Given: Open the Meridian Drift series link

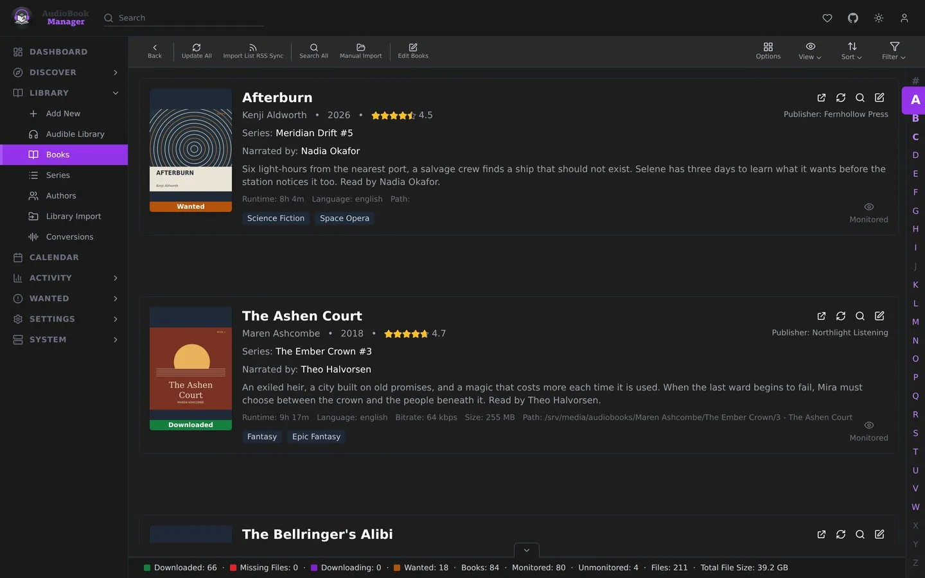Looking at the screenshot, I should point(314,133).
